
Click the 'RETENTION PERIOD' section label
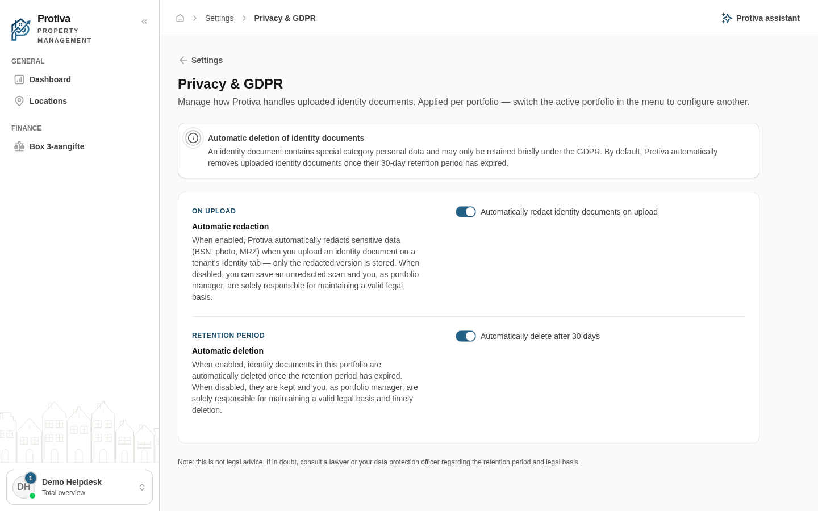(228, 336)
